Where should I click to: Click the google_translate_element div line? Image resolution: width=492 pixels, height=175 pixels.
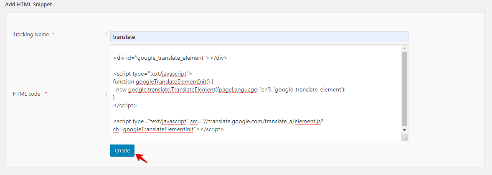click(170, 58)
